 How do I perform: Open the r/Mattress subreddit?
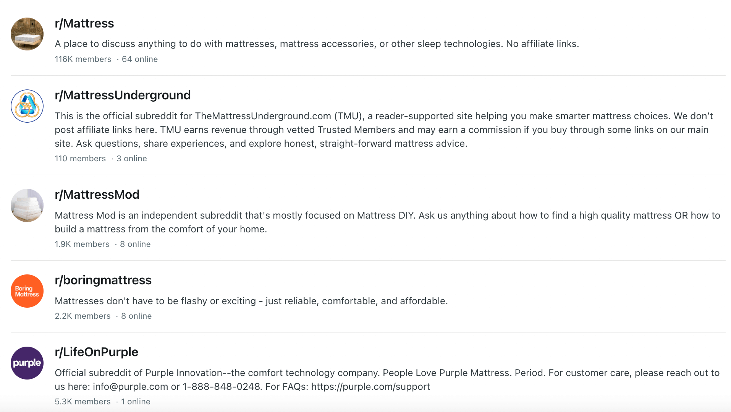pos(84,23)
